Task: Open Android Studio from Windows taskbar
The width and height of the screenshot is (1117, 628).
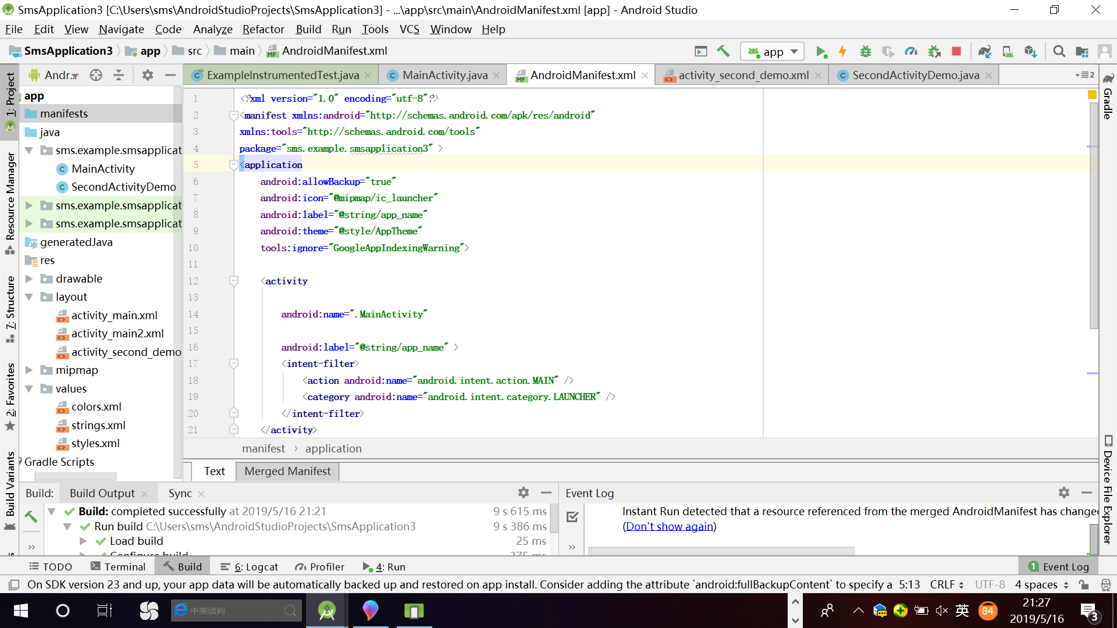Action: click(328, 611)
